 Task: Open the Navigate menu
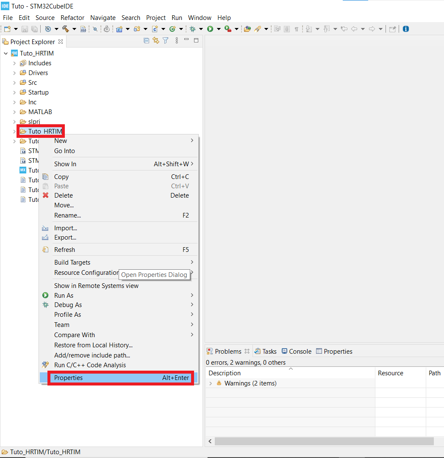(x=103, y=18)
